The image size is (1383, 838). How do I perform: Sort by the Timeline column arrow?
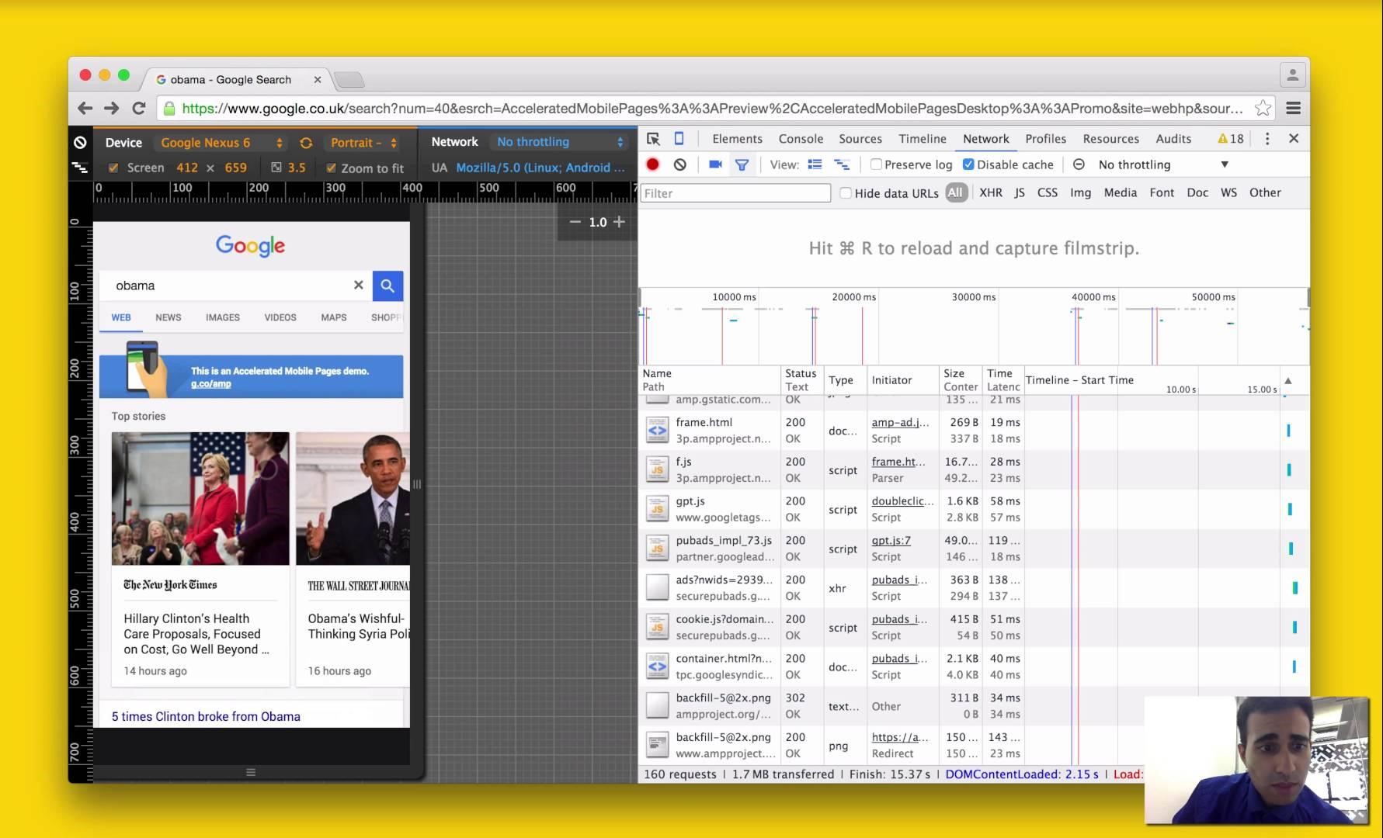(1288, 380)
